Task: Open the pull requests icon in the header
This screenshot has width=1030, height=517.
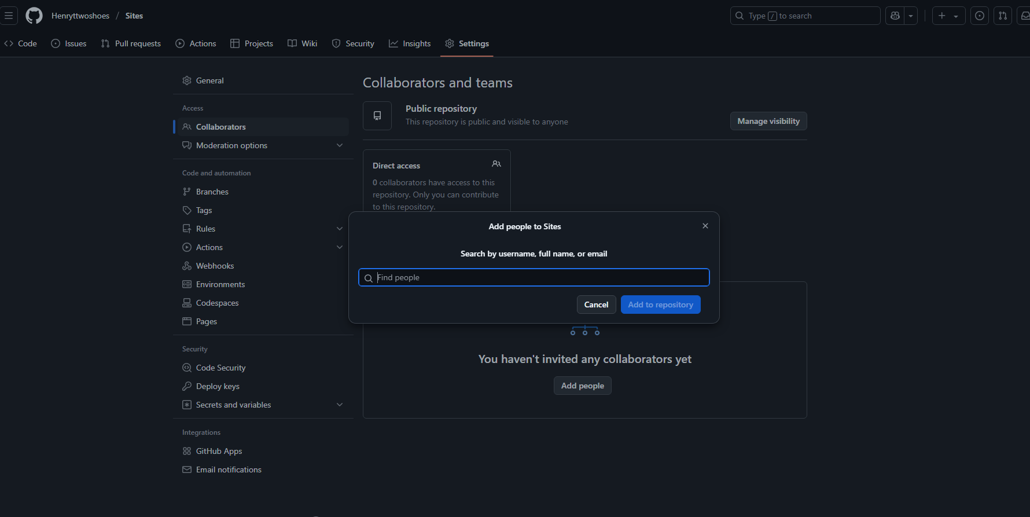Action: [x=1003, y=16]
